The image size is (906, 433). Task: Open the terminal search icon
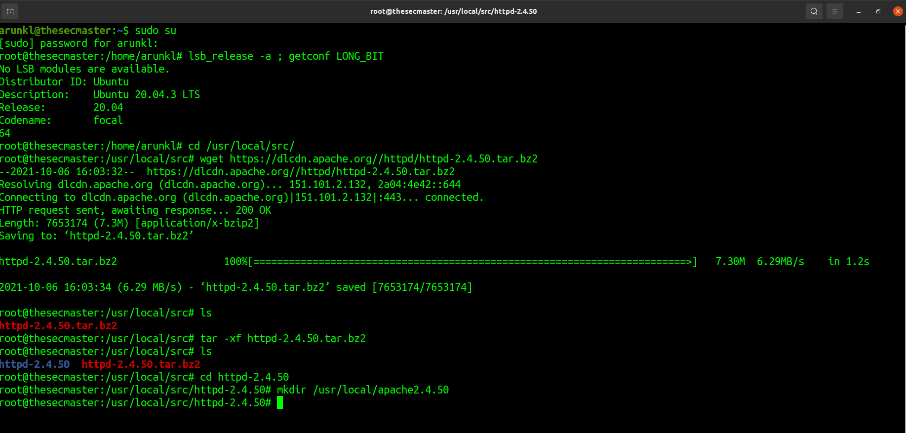pyautogui.click(x=814, y=11)
